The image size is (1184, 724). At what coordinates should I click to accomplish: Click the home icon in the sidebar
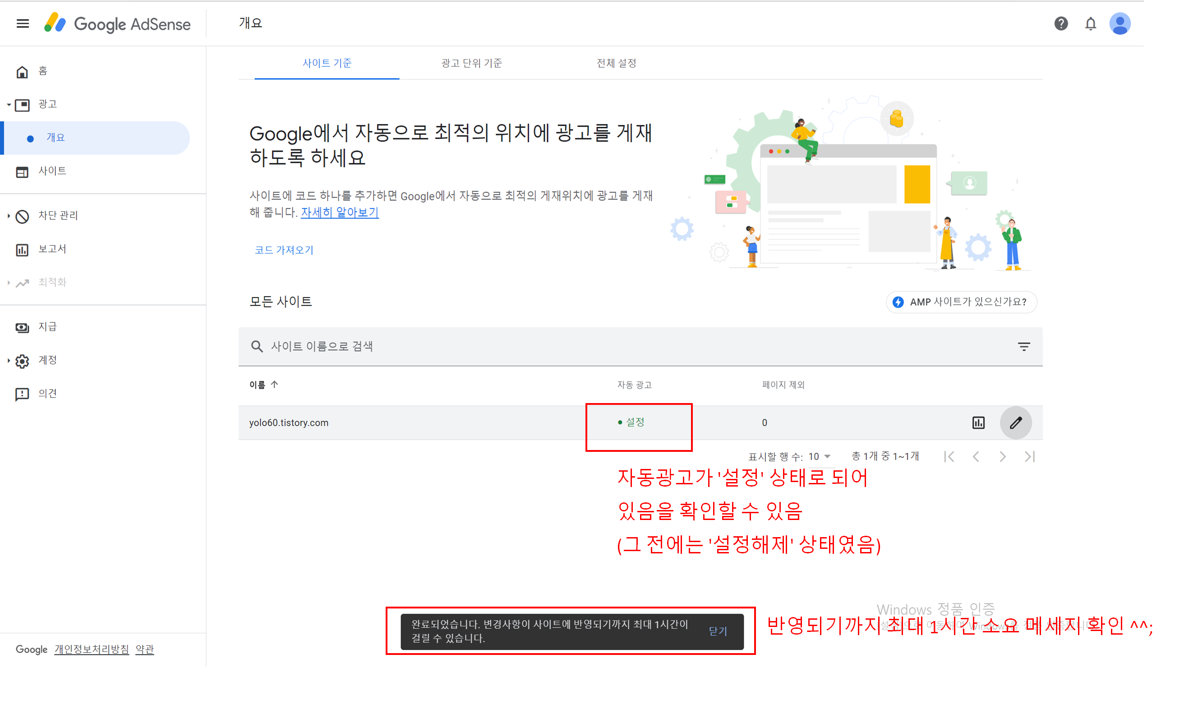[22, 72]
